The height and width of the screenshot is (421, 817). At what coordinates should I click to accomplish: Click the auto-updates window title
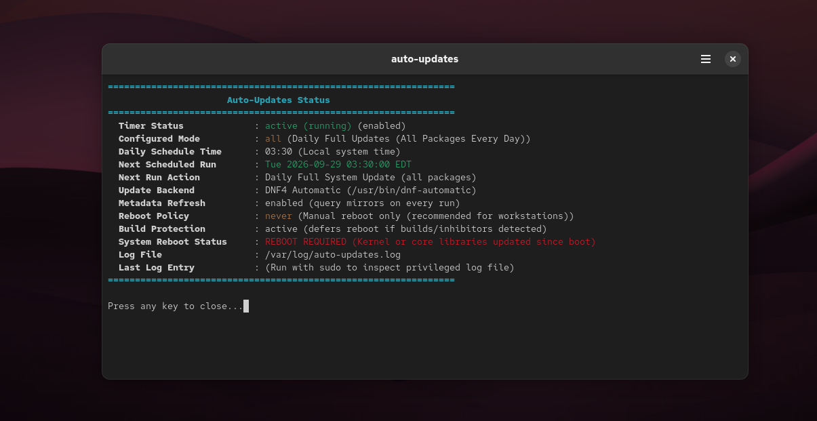(425, 59)
